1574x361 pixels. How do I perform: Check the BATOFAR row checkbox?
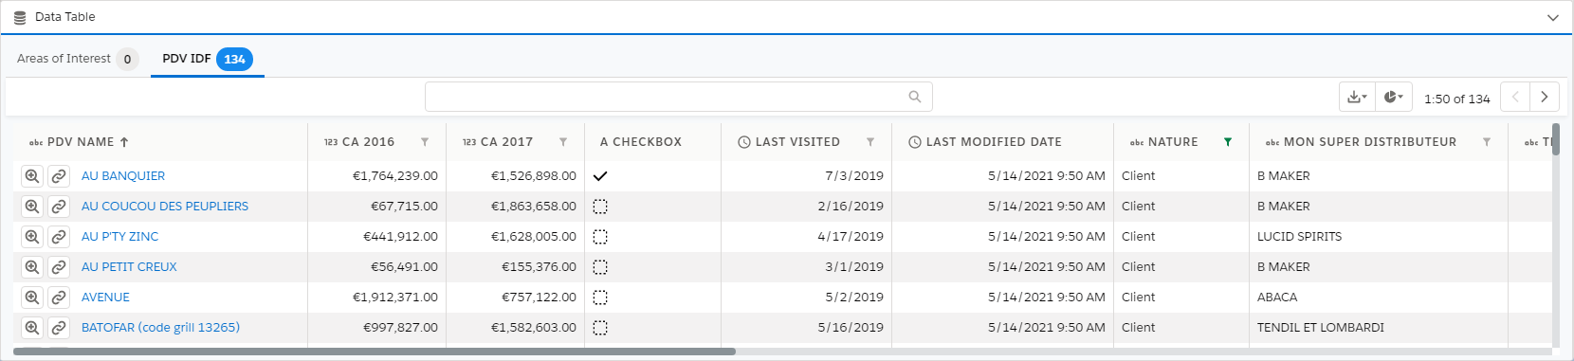point(600,328)
